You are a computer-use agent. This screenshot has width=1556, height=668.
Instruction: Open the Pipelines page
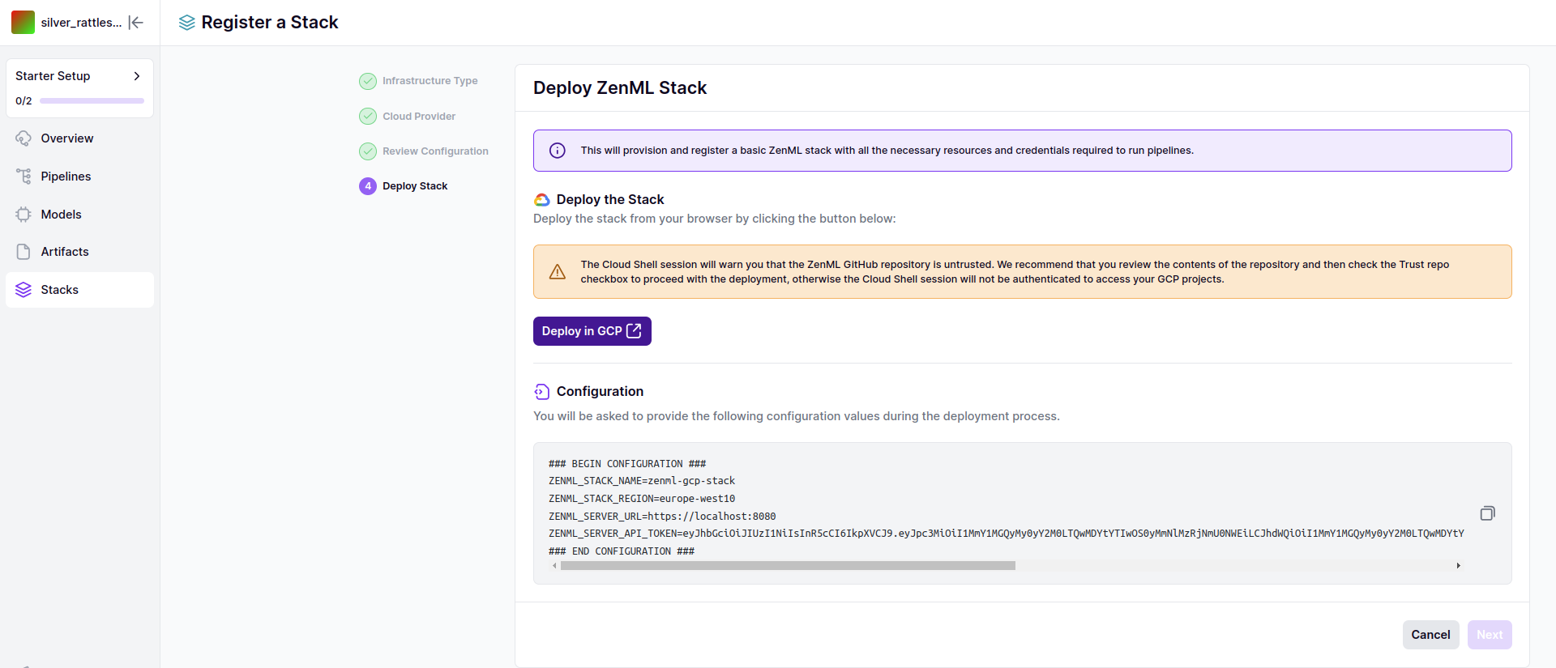[x=79, y=177]
